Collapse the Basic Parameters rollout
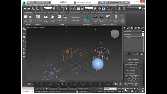 point(133,60)
